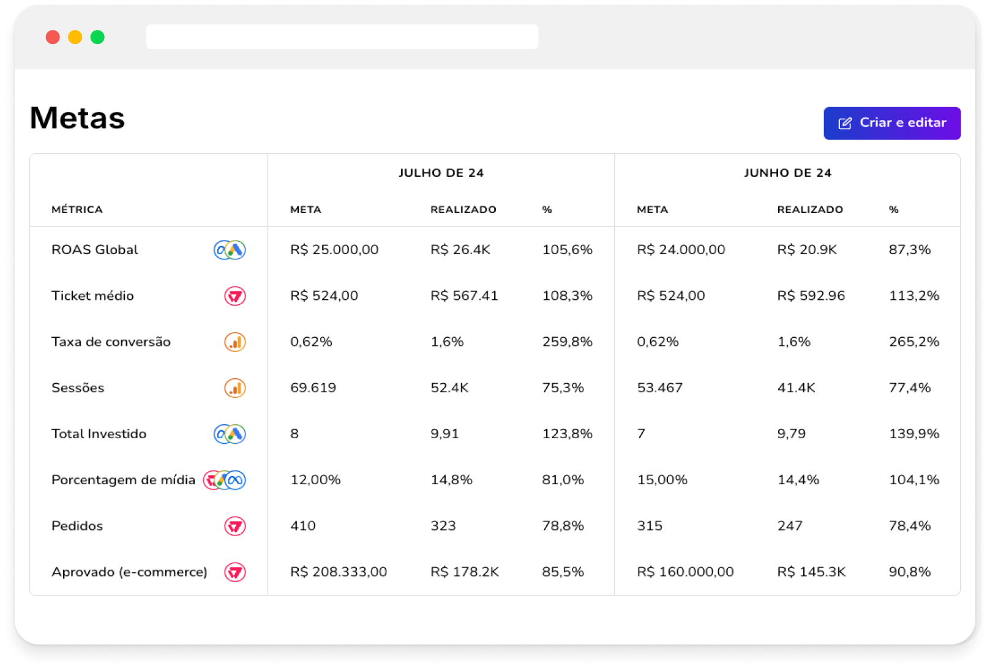Click the 113,2% percentage cell
The height and width of the screenshot is (669, 990).
914,296
